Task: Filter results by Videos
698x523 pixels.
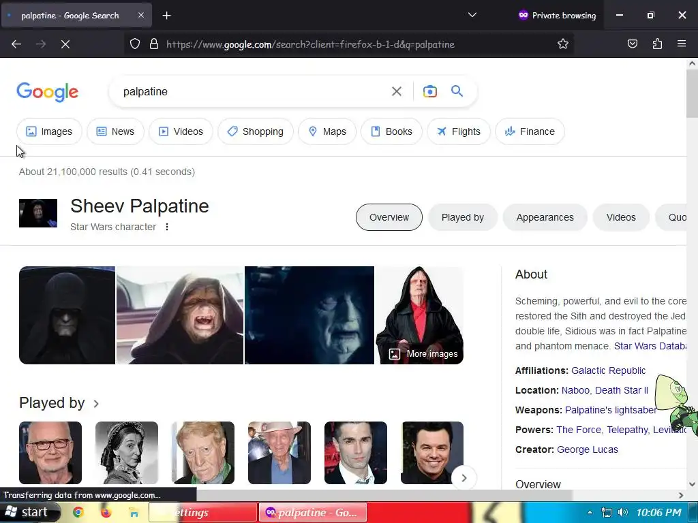Action: click(x=181, y=131)
